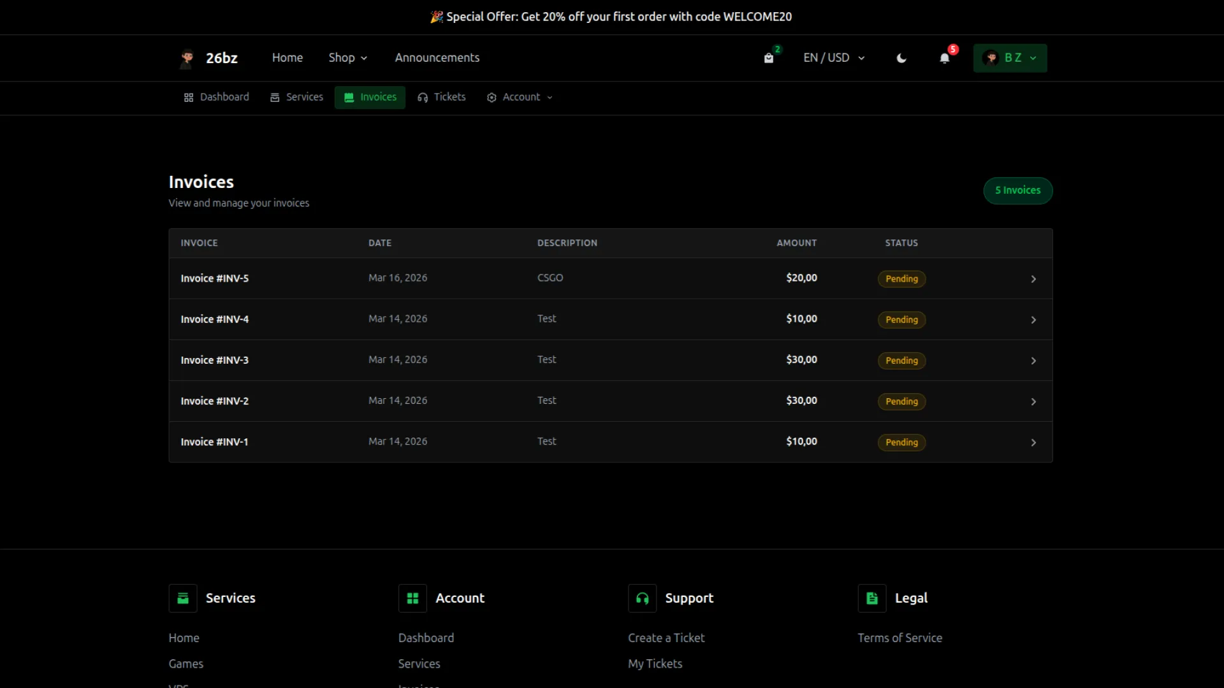Click the Services footer section icon
The height and width of the screenshot is (688, 1224).
[x=183, y=598]
